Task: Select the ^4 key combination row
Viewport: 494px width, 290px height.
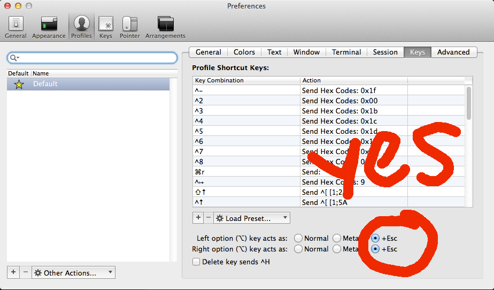Action: click(329, 121)
